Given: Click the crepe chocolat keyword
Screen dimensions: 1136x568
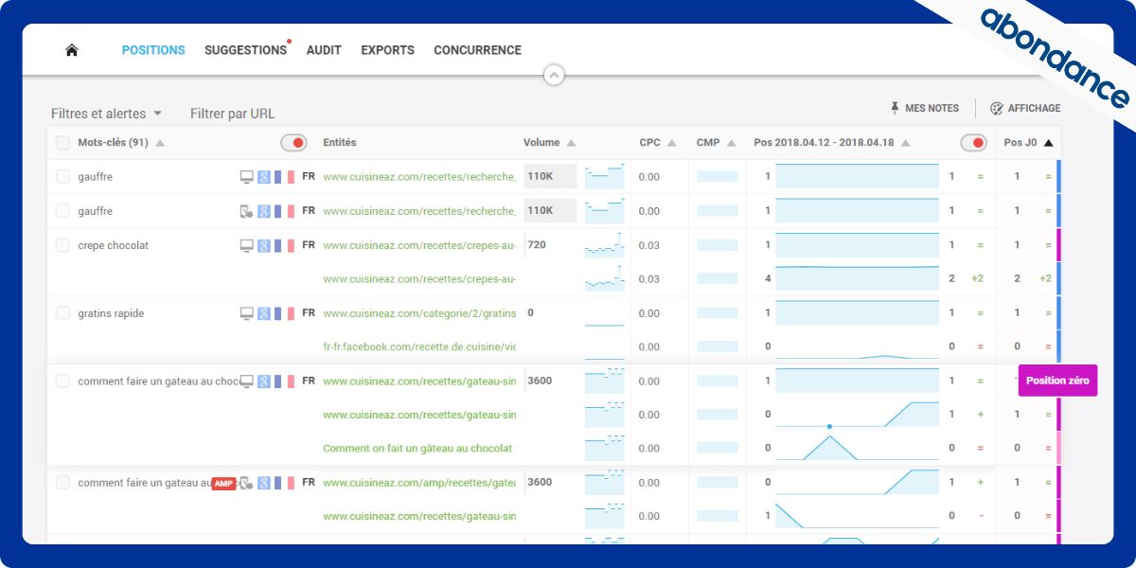Looking at the screenshot, I should pyautogui.click(x=114, y=245).
